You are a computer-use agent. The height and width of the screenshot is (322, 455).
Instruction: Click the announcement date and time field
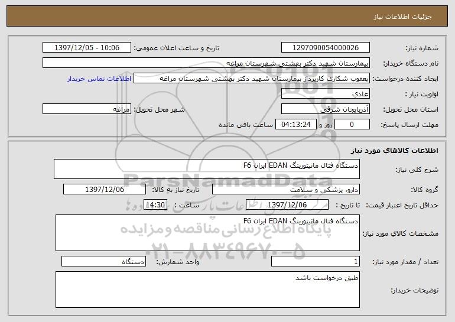click(x=87, y=48)
